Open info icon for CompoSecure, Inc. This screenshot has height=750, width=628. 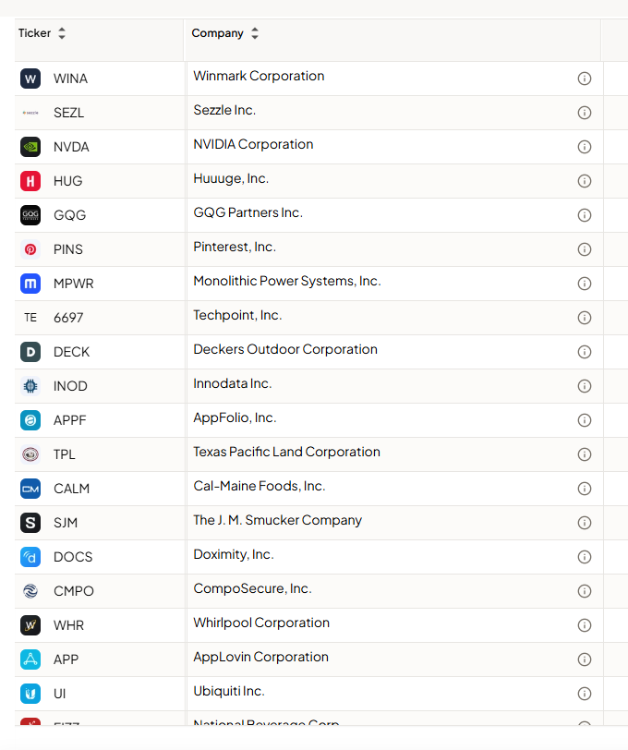585,591
